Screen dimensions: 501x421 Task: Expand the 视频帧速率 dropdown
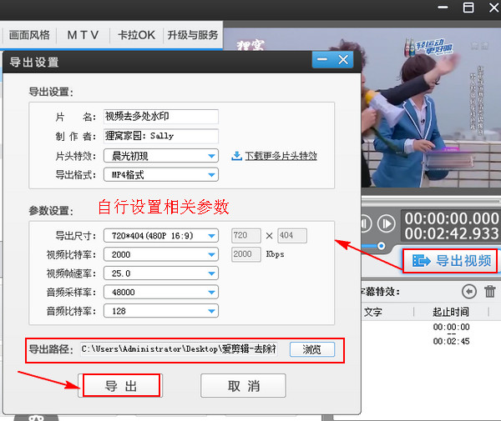click(x=160, y=273)
